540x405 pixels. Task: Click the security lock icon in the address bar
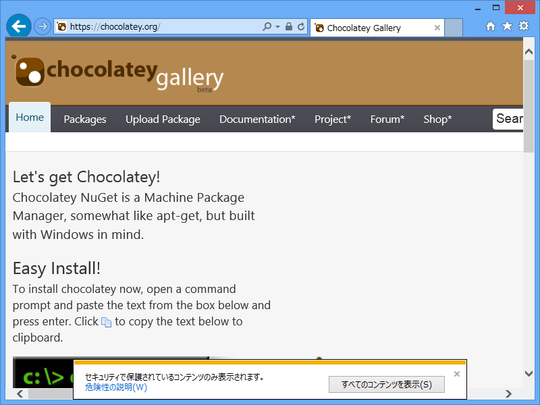pos(288,27)
